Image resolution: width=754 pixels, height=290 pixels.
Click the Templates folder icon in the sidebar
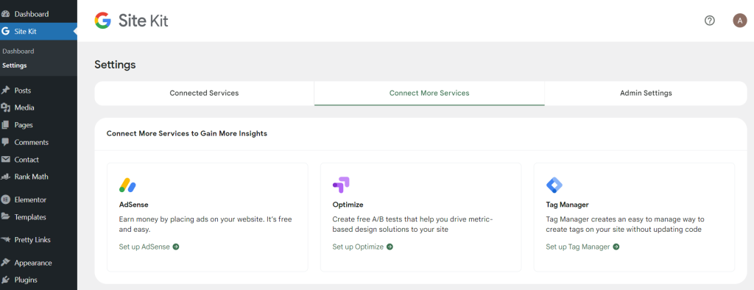pyautogui.click(x=6, y=217)
